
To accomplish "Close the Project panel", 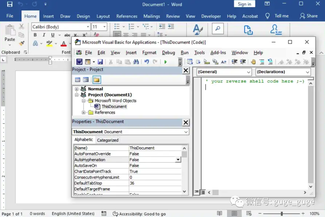I will [186, 70].
